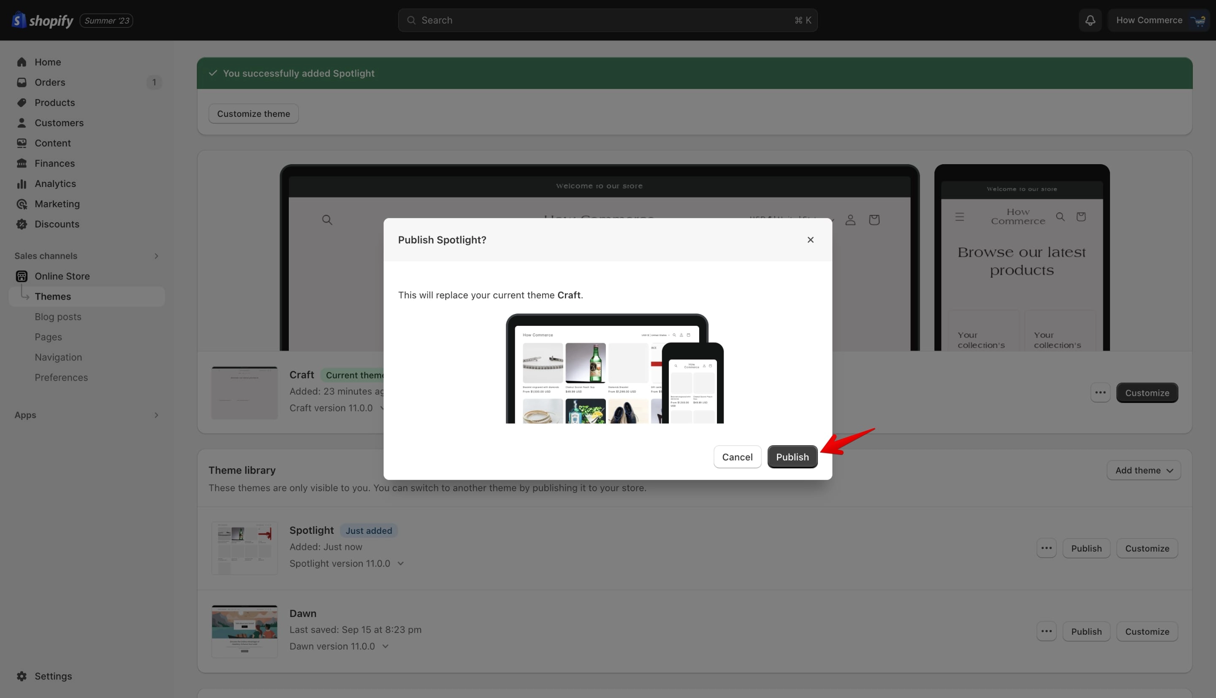Click "Last saved: Sep 15 at 8:23 pm"
Screen dimensions: 1216x698
click(x=356, y=630)
